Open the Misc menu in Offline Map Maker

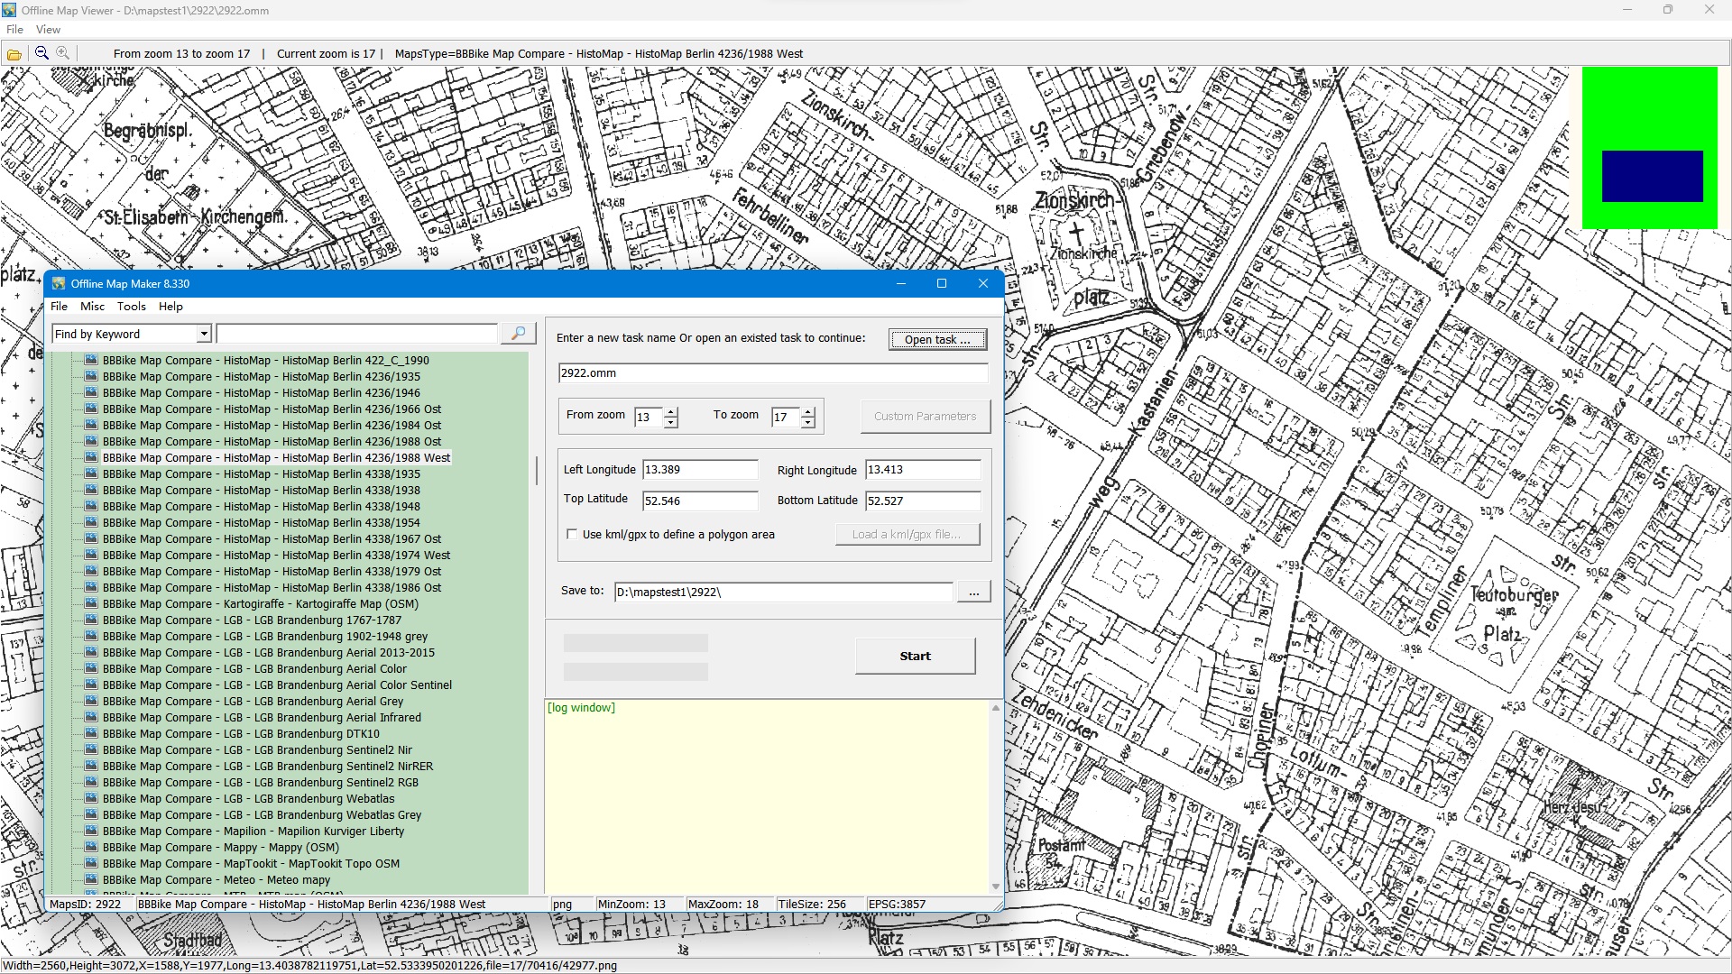point(92,307)
